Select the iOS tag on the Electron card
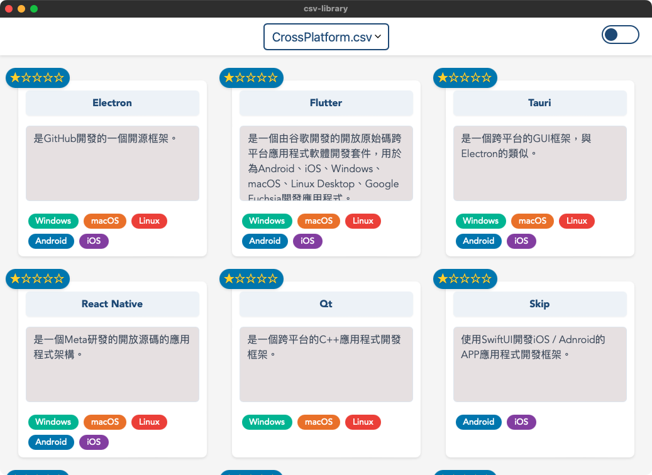 [x=94, y=241]
